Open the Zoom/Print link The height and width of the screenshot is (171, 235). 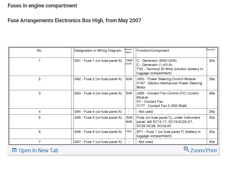[x=204, y=150]
